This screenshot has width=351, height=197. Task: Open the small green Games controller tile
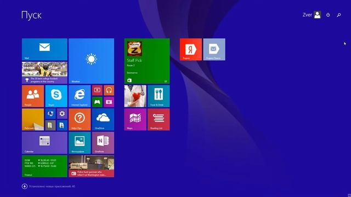(97, 102)
